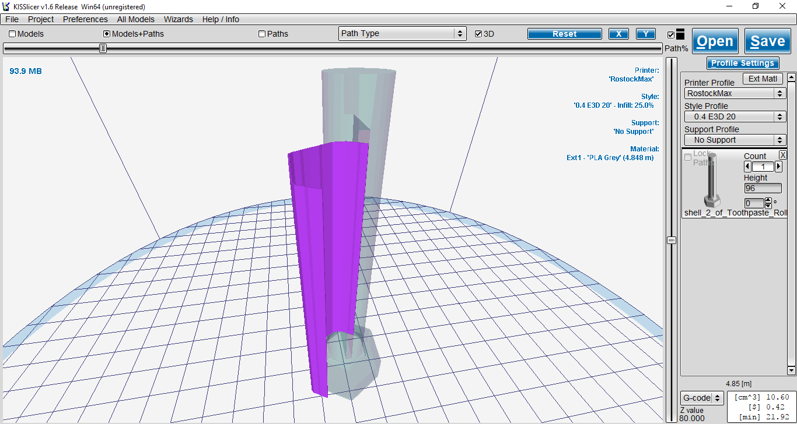Increase rotation angle with up arrow
Viewport: 797px width, 424px height.
pos(768,200)
